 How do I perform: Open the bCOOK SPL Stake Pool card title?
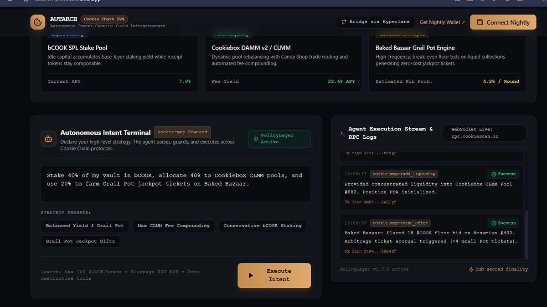click(77, 48)
